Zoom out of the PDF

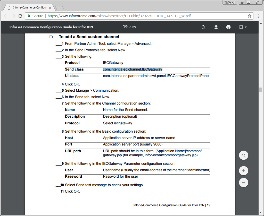[x=244, y=183]
